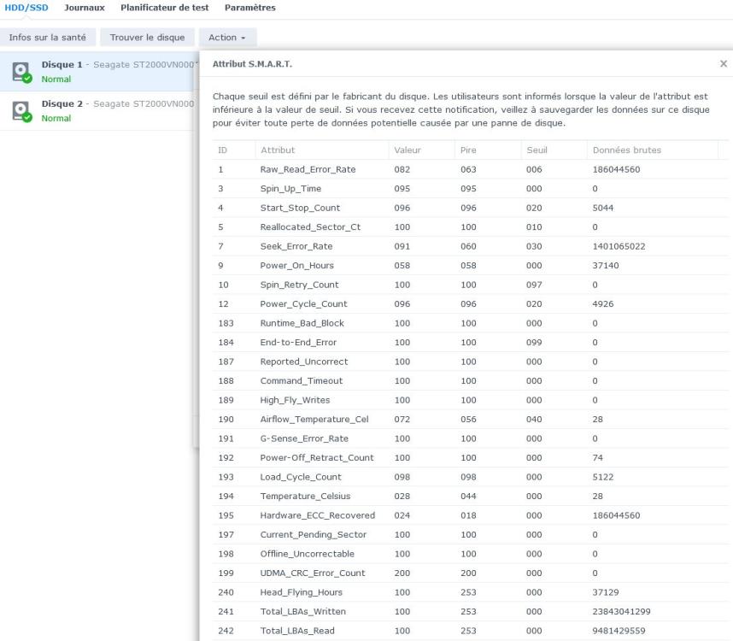The height and width of the screenshot is (641, 733).
Task: Select the HDD/SSD tab
Action: 26,8
